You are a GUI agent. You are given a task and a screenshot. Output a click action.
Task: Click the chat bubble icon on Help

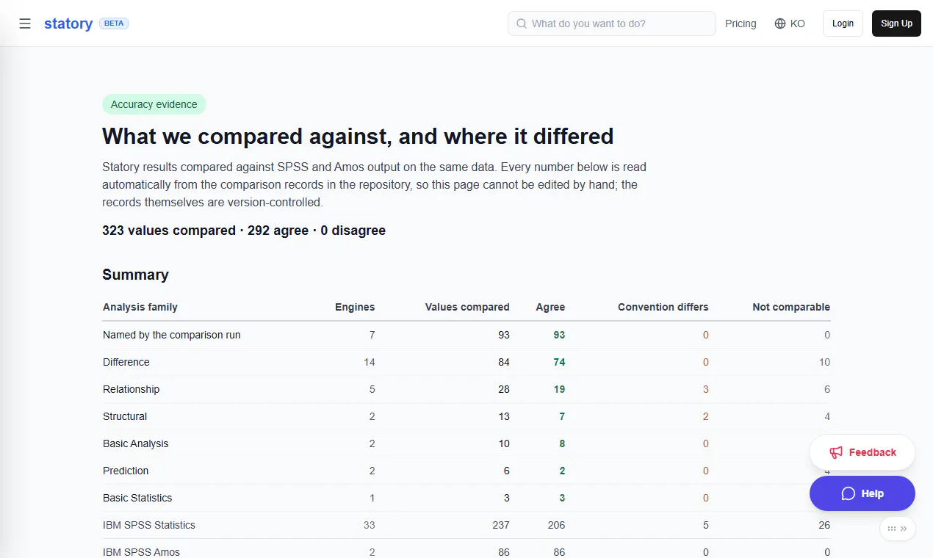[x=848, y=493]
